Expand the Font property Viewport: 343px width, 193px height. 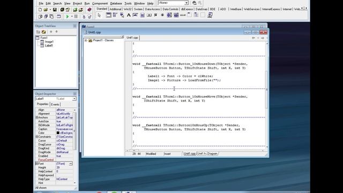point(37,164)
